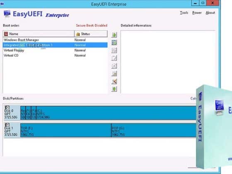Image resolution: width=232 pixels, height=174 pixels.
Task: Click the Disk 0 drive icon
Action: click(x=7, y=107)
